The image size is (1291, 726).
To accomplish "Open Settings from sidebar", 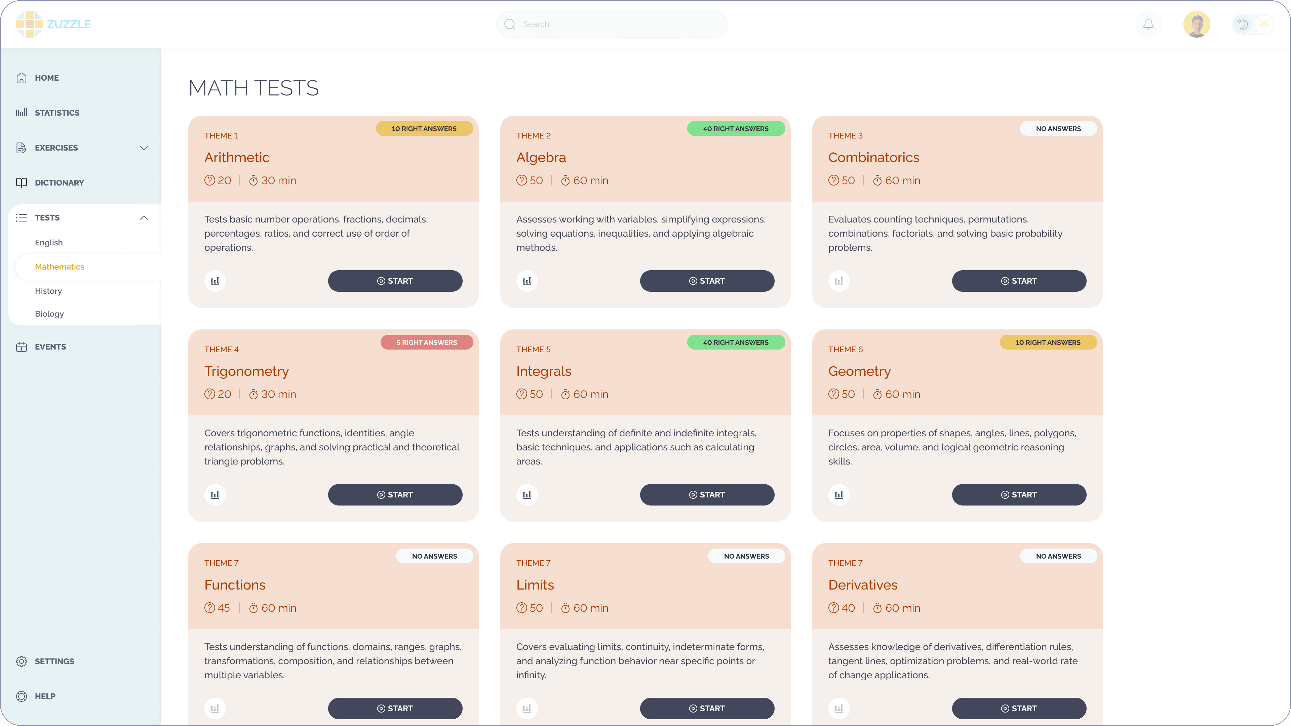I will click(54, 661).
